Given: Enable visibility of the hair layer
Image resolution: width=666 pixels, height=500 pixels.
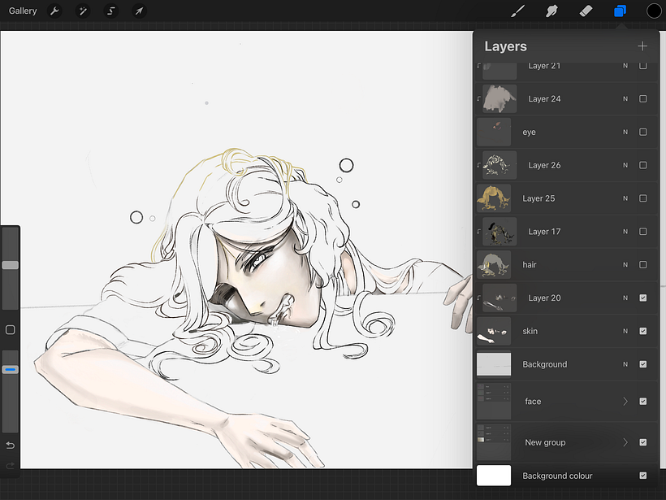Looking at the screenshot, I should [643, 264].
